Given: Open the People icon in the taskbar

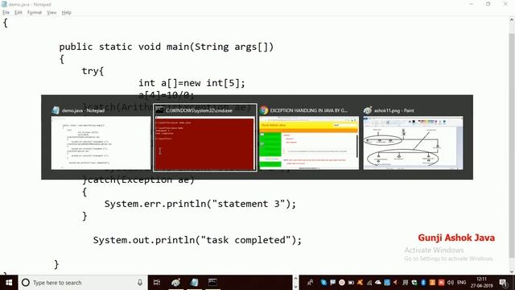Looking at the screenshot, I should 310,283.
